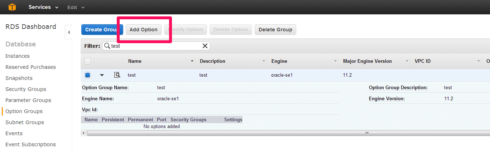The image size is (490, 153).
Task: Click the Delete Group button
Action: 275,30
